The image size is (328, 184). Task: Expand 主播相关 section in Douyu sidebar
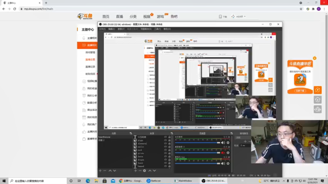[90, 38]
